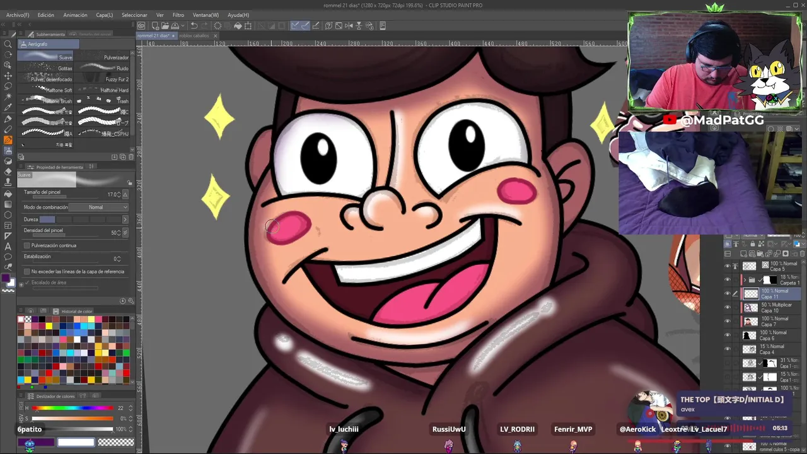Hide folder Carpeta 1
The width and height of the screenshot is (807, 454).
pyautogui.click(x=727, y=280)
